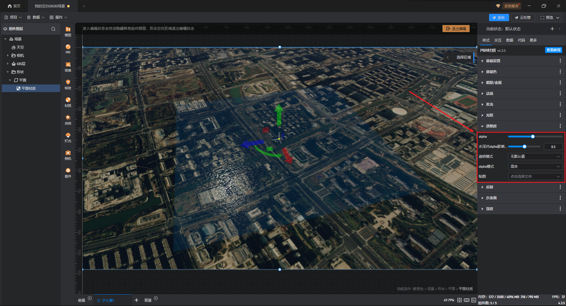Open 法线 section three-dot menu
This screenshot has width=566, height=306.
pyautogui.click(x=560, y=93)
